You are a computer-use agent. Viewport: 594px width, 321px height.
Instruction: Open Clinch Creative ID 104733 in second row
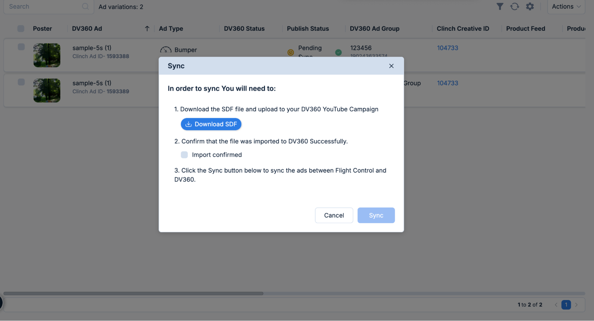coord(447,83)
